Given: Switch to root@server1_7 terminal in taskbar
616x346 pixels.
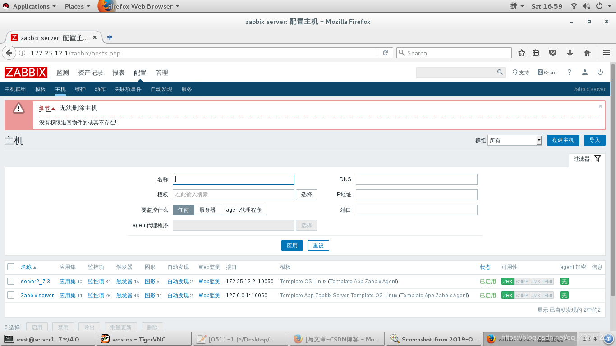Looking at the screenshot, I should coord(48,339).
